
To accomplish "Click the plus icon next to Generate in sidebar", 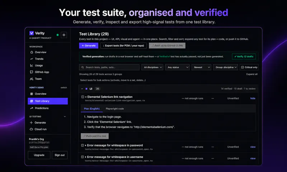I will (31, 122).
